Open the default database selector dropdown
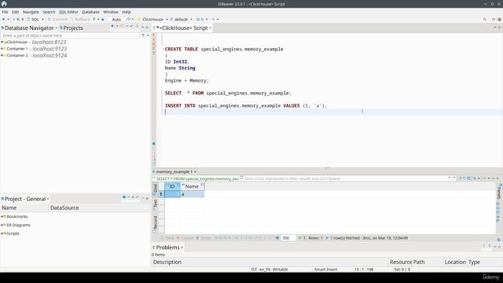The image size is (503, 283). tap(181, 19)
